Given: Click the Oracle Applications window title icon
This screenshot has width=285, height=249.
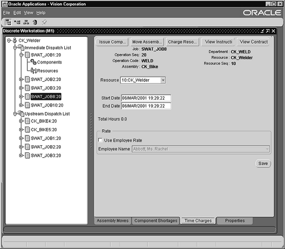Looking at the screenshot, I should point(5,4).
